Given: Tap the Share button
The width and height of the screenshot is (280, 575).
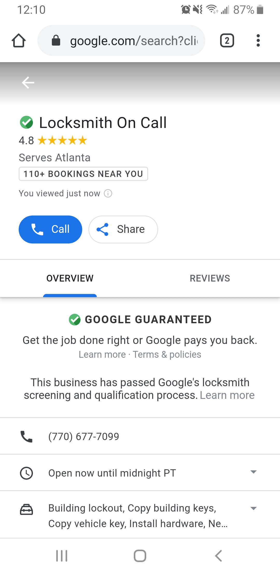Looking at the screenshot, I should coord(123,229).
